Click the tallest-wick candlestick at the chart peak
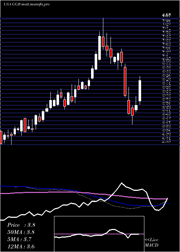This screenshot has width=180, height=252. 103,42
